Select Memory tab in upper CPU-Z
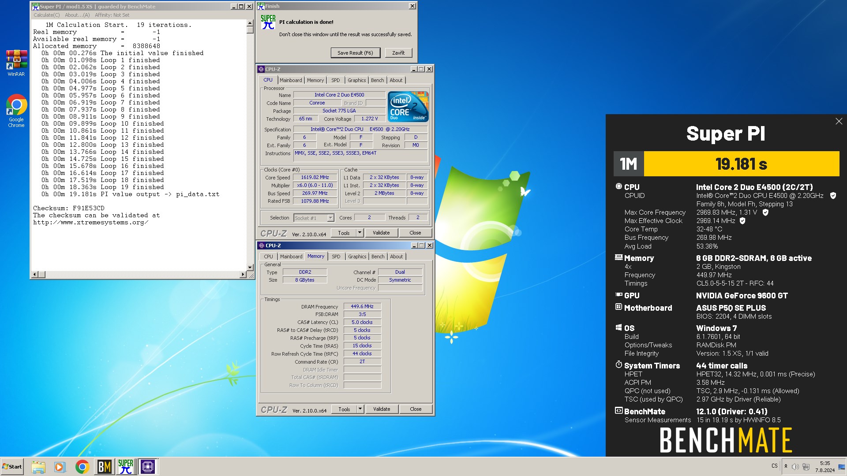847x476 pixels. (x=315, y=80)
